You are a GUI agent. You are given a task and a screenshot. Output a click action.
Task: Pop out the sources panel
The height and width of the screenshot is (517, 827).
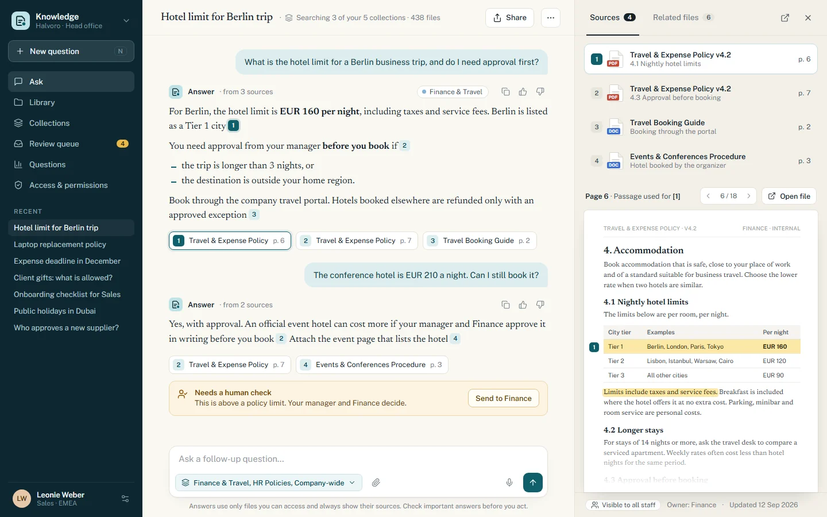click(x=785, y=18)
